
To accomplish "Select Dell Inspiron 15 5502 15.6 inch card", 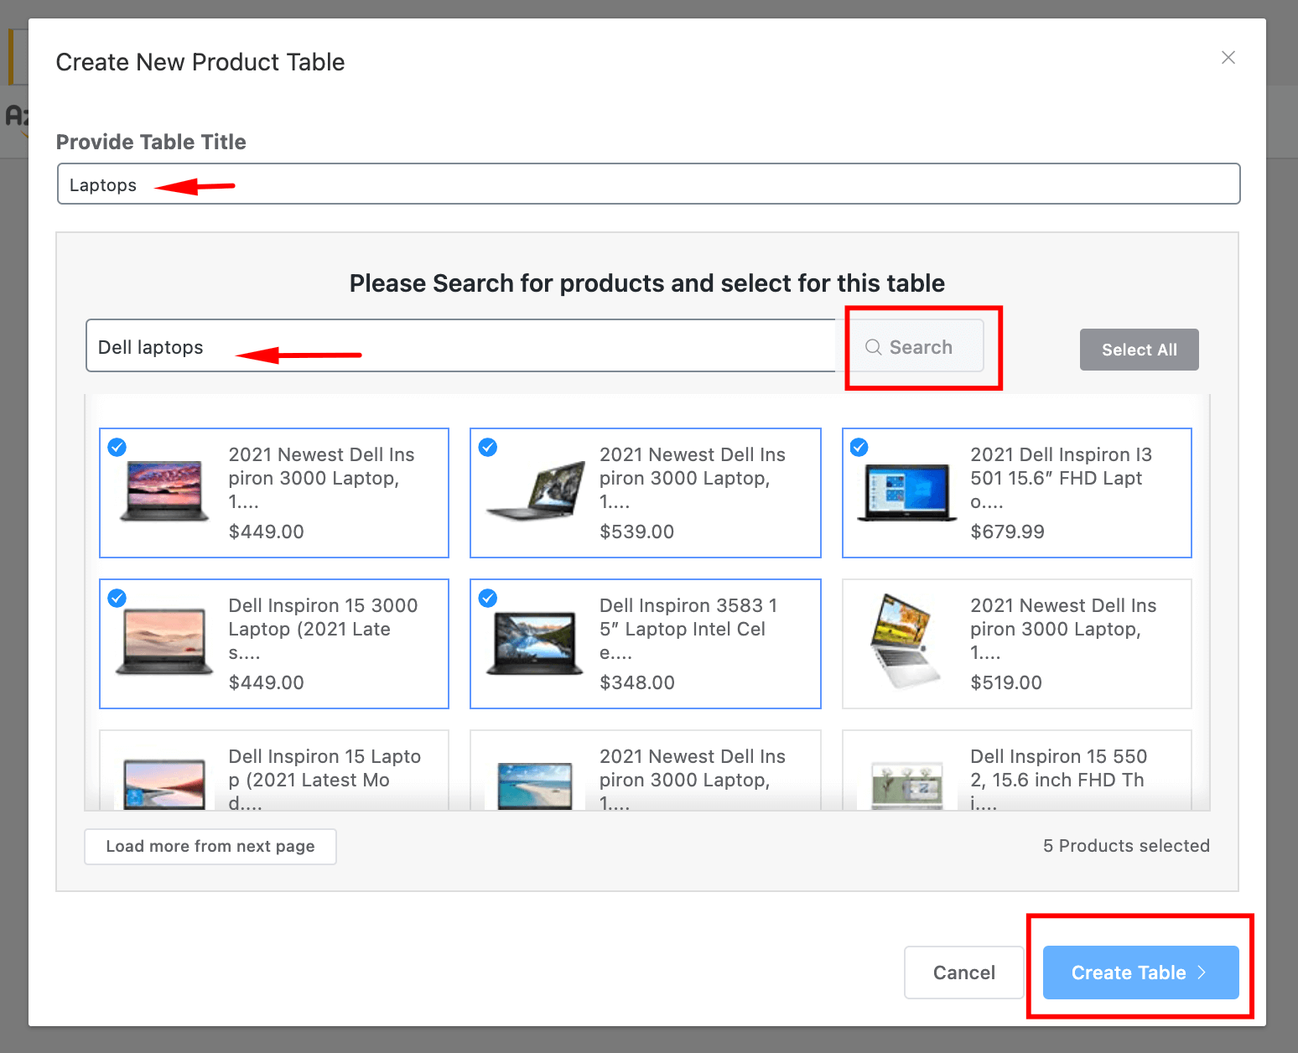I will [1016, 770].
